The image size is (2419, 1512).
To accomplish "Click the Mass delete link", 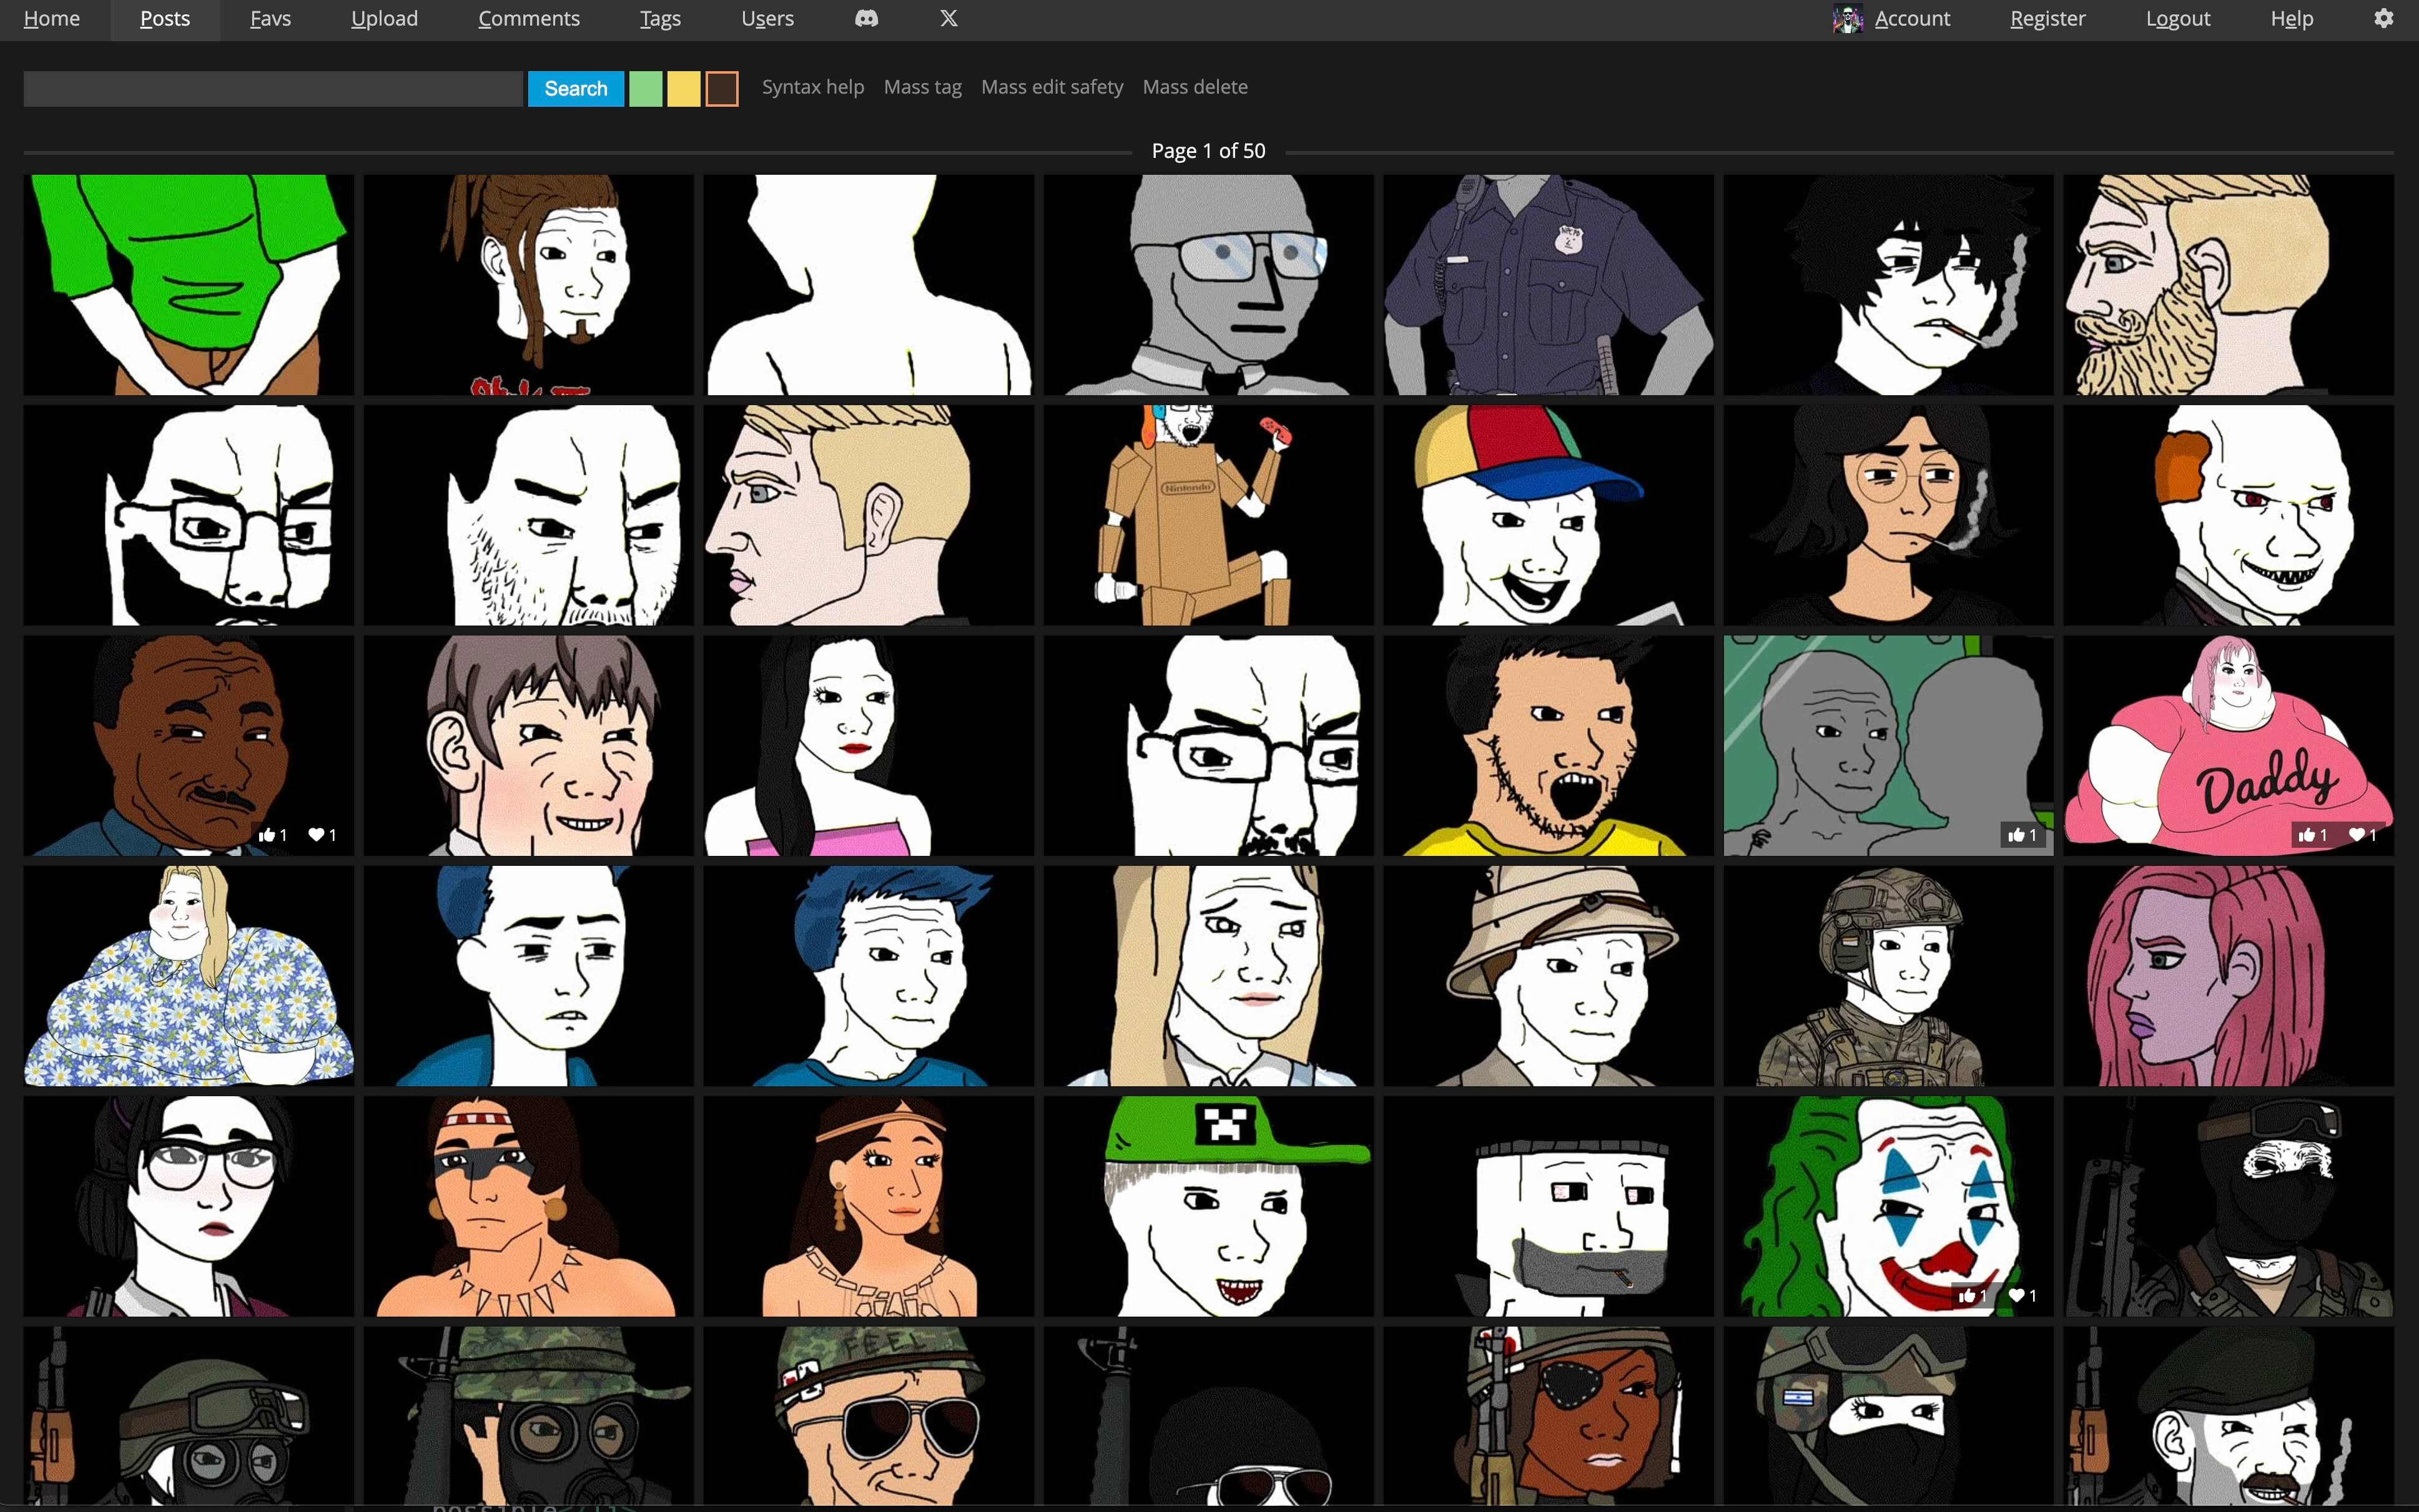I will [1194, 87].
